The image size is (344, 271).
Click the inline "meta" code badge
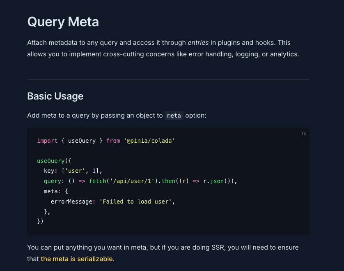pos(174,116)
